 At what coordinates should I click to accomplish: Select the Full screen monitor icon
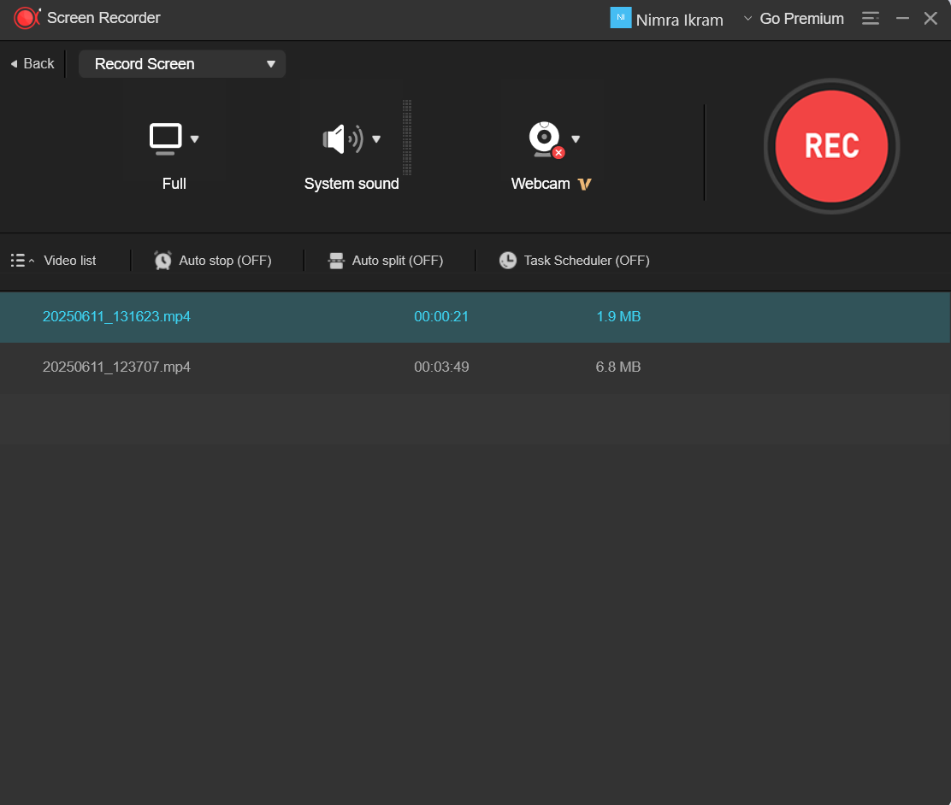tap(165, 138)
